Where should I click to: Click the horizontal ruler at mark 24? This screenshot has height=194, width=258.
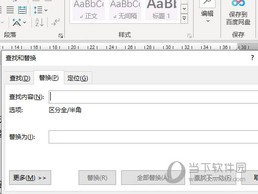click(112, 47)
